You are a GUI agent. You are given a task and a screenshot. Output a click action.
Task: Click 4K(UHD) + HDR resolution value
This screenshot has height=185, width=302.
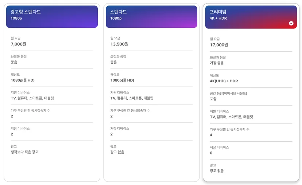[224, 81]
